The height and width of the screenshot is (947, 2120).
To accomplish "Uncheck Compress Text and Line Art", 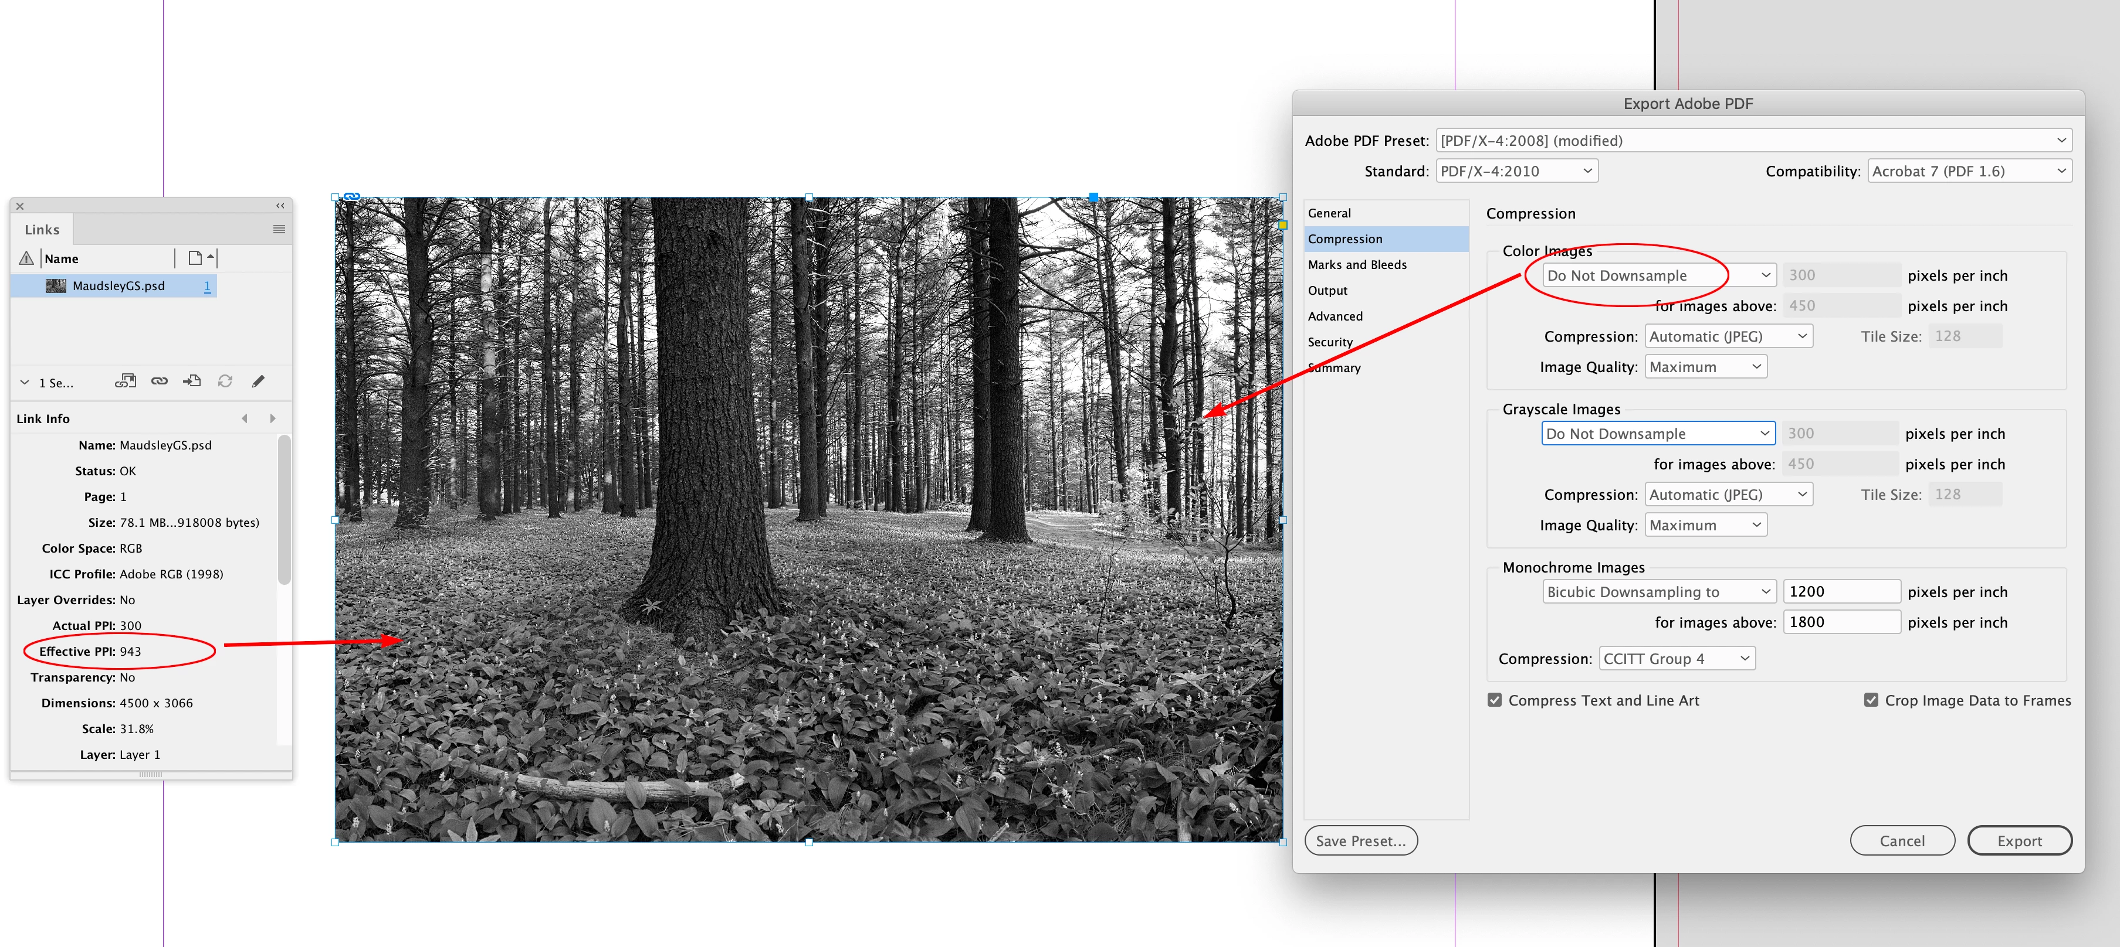I will pos(1495,700).
